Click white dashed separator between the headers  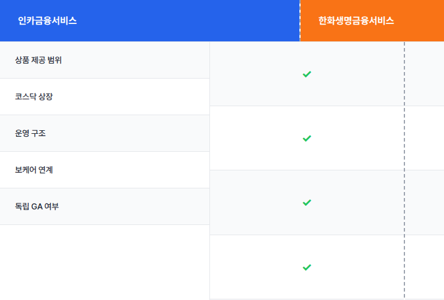[x=300, y=21]
